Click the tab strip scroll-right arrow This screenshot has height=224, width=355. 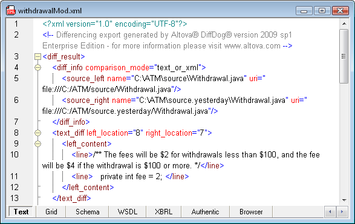[x=342, y=212]
